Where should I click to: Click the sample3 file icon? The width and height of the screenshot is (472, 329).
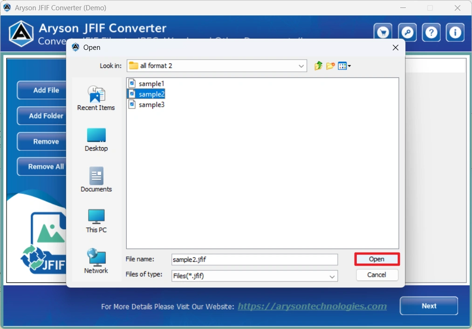(x=132, y=104)
